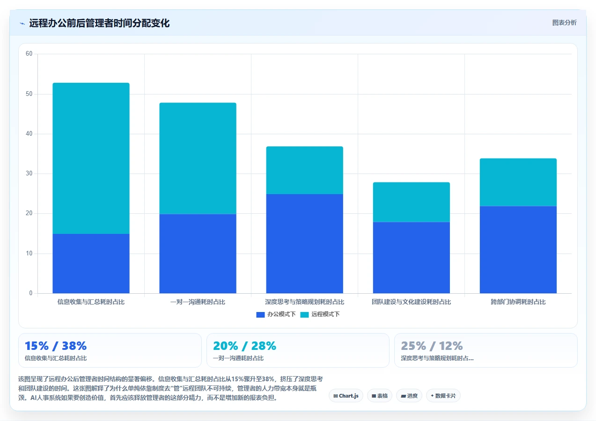Click x-axis label 跨部门协调耗时占比

click(x=518, y=302)
